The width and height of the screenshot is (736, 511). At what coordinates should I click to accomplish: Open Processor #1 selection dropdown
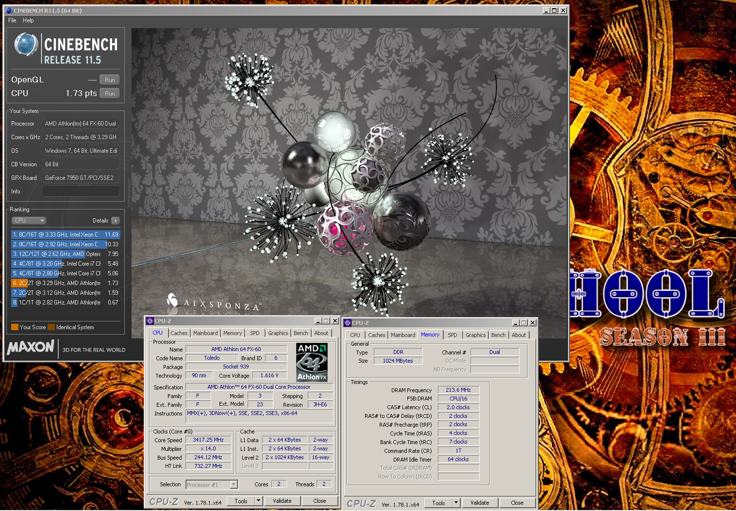click(212, 484)
